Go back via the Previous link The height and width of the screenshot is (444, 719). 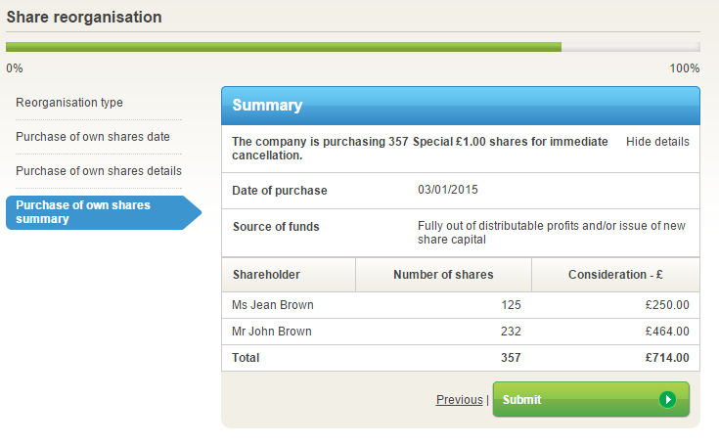click(x=459, y=400)
